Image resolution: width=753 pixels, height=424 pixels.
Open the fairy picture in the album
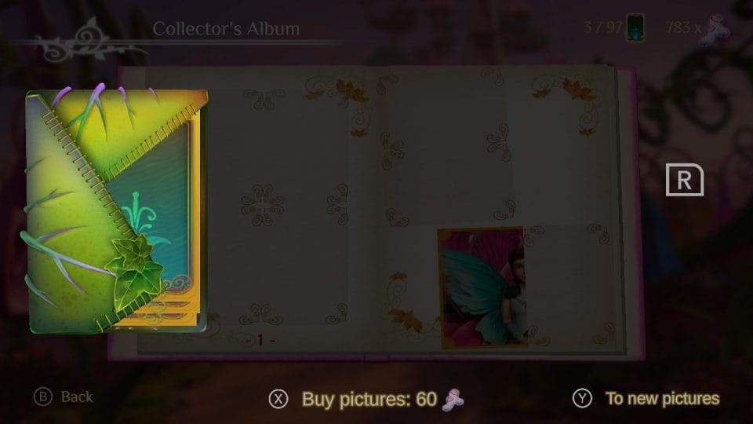coord(482,287)
